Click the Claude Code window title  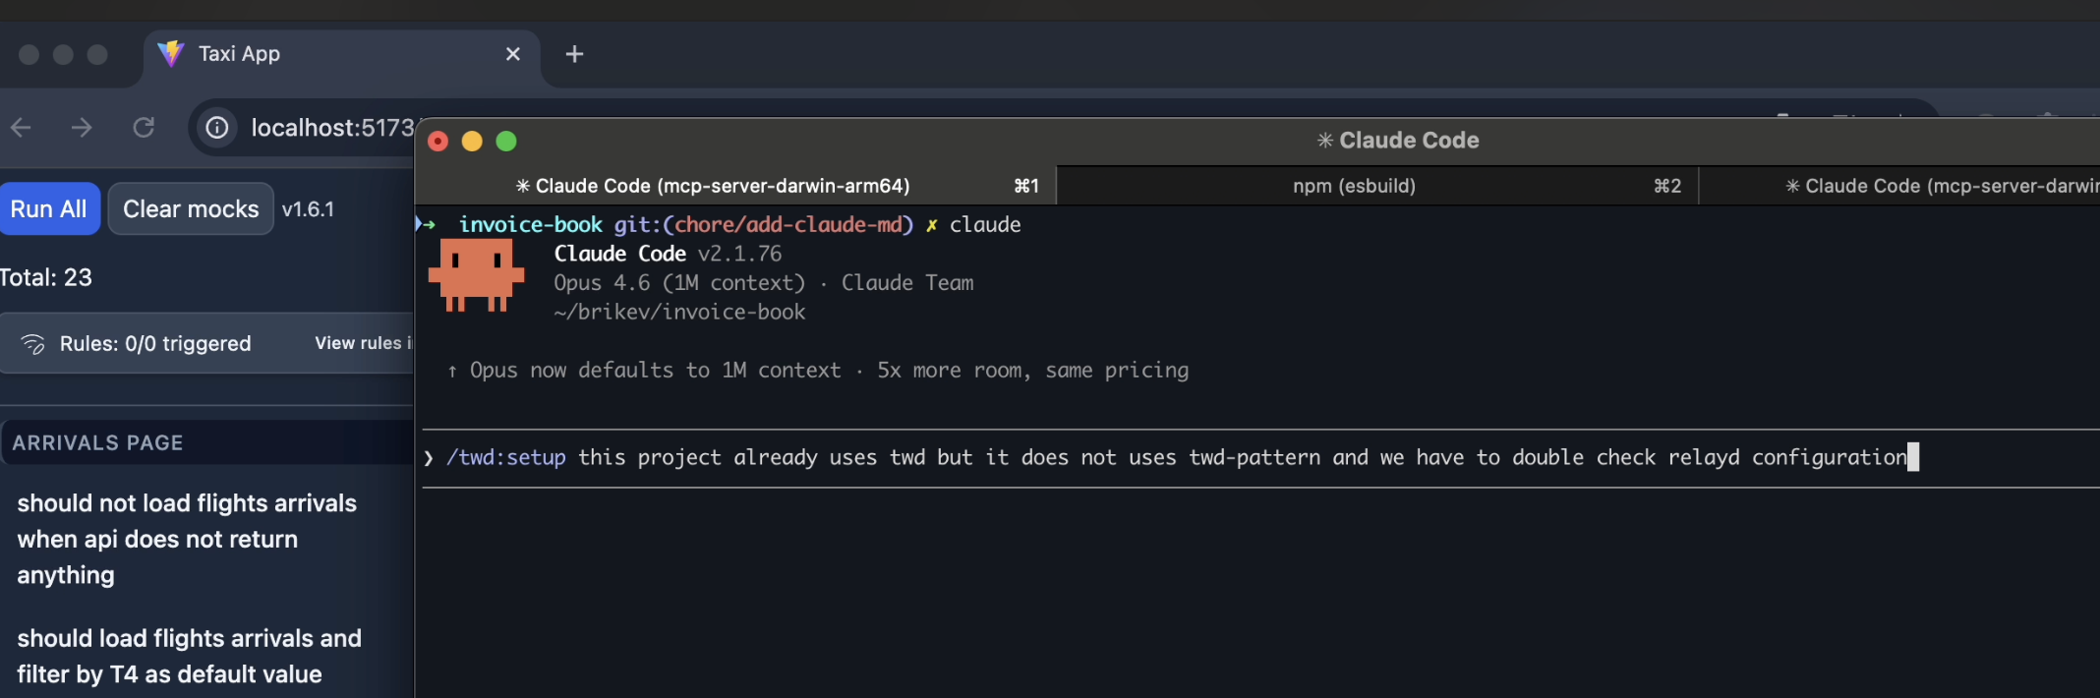tap(1398, 141)
